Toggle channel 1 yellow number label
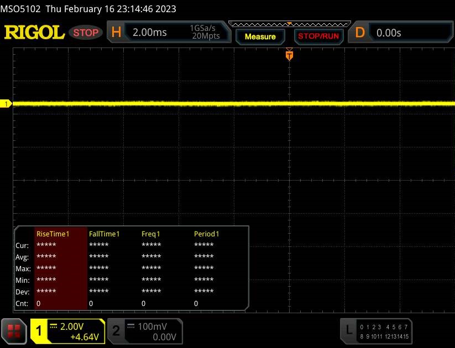The height and width of the screenshot is (348, 455). pyautogui.click(x=39, y=331)
